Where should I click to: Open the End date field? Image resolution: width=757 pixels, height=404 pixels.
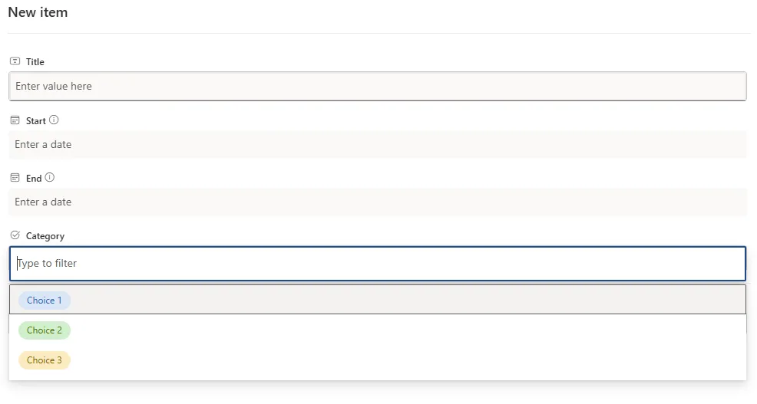point(377,202)
